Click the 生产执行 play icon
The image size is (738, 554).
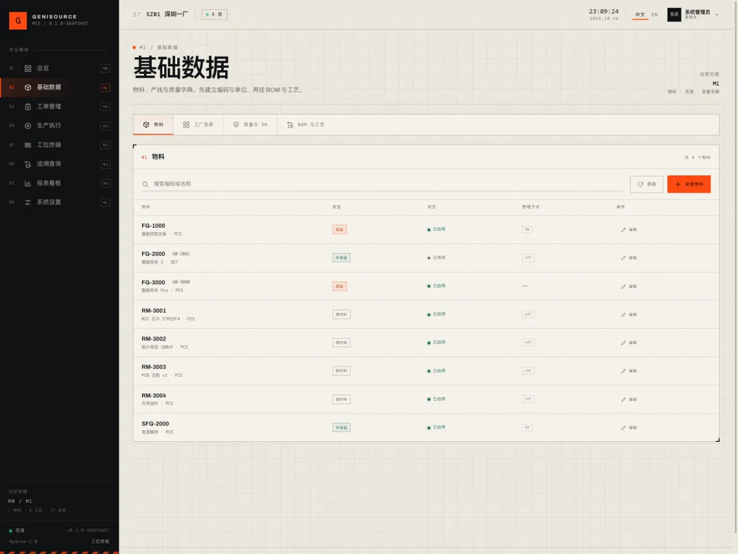tap(28, 126)
